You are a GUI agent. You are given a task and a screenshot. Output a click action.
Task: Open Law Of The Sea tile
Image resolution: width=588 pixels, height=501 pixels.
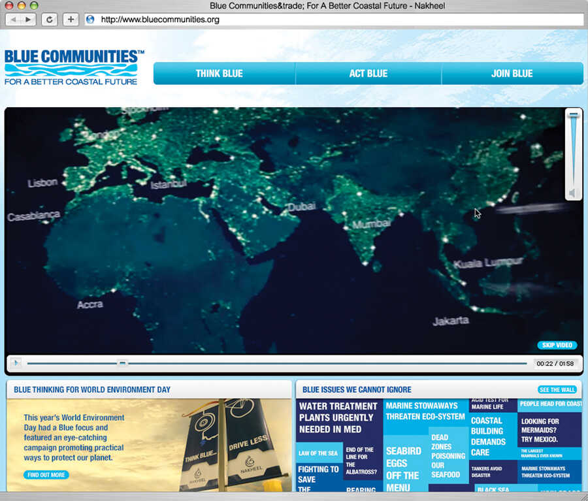319,453
